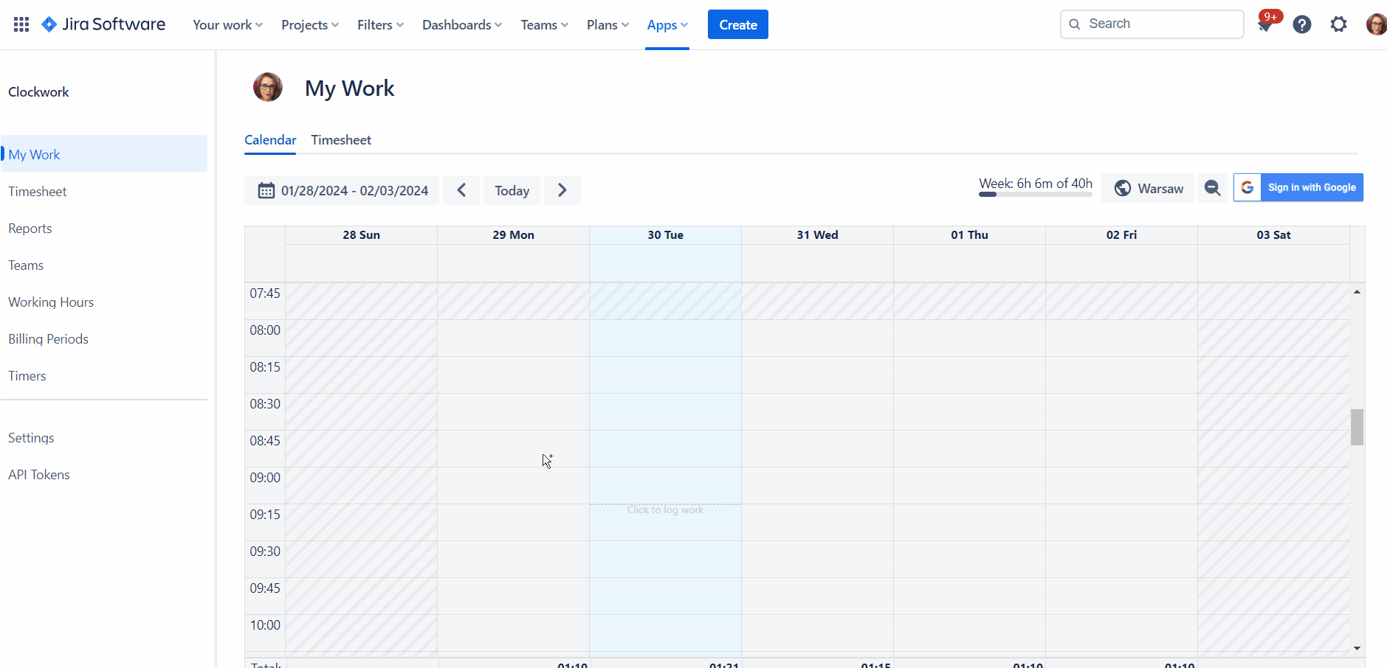Switch to the Calendar tab
Viewport: 1387px width, 668px height.
pos(270,139)
